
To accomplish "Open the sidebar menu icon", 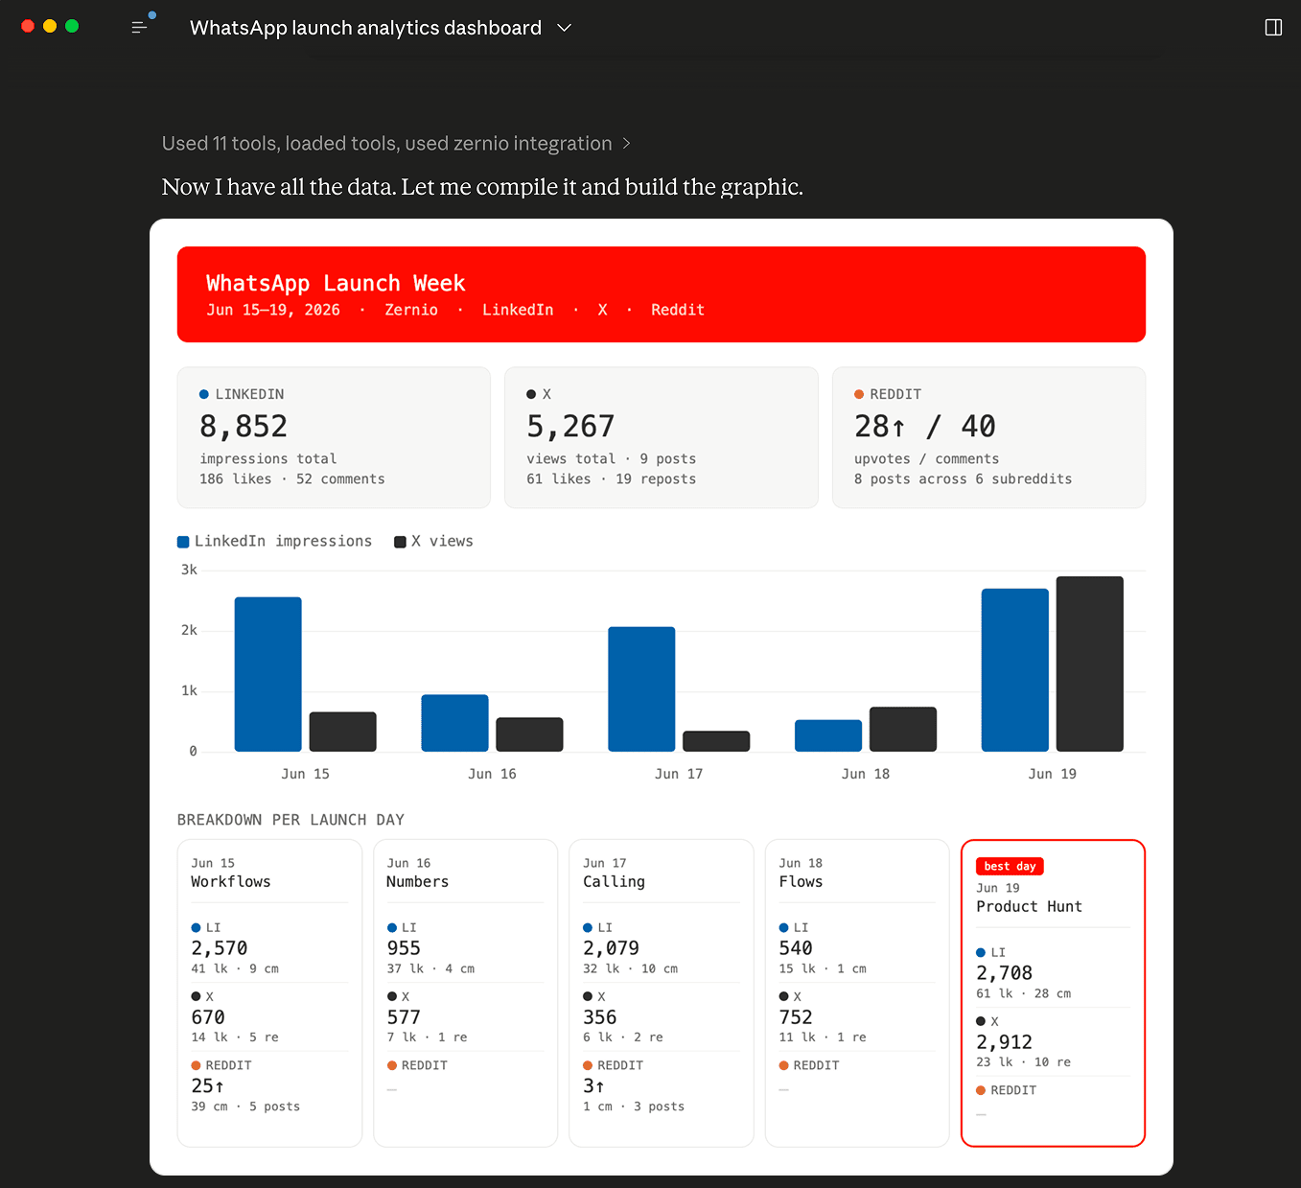I will 139,28.
